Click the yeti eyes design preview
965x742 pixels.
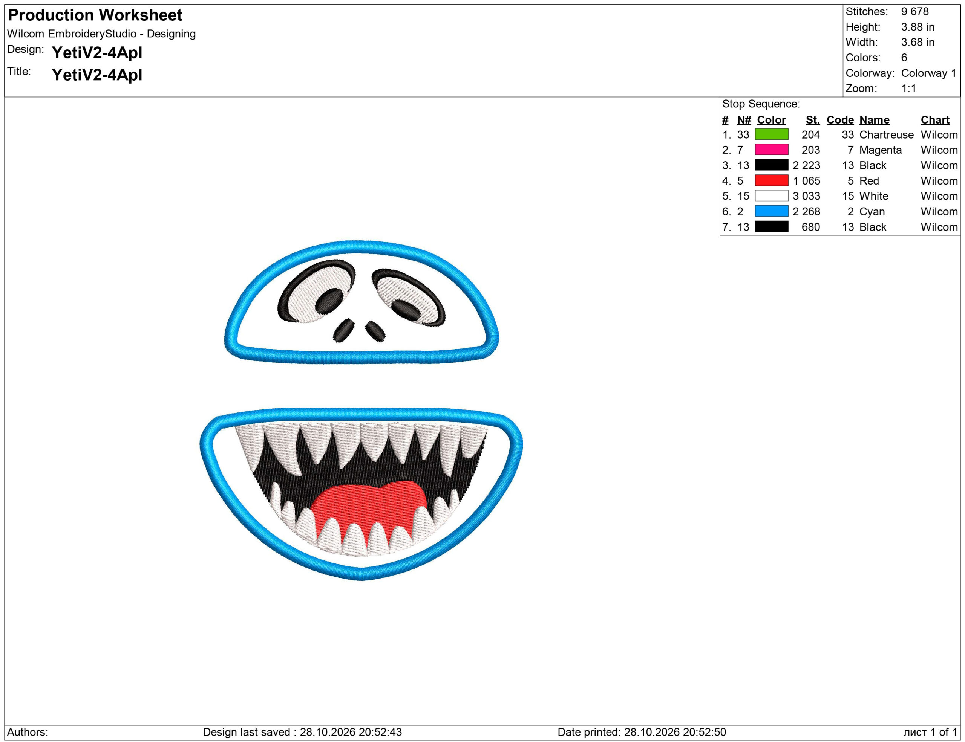click(361, 302)
